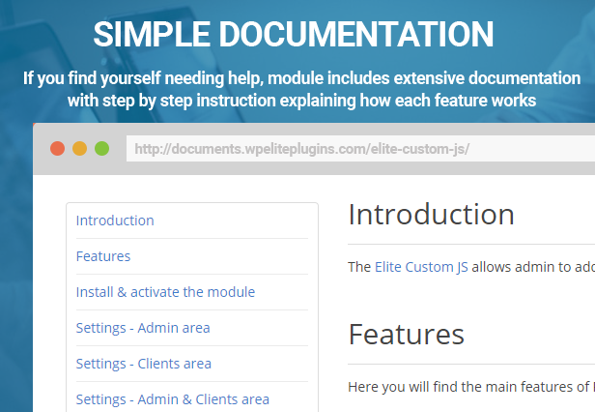
Task: Click the red close dot in browser mockup
Action: click(x=57, y=149)
